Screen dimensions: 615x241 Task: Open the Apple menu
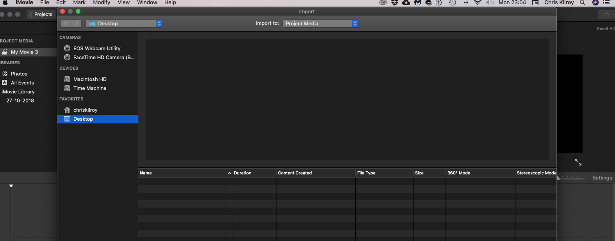5,3
